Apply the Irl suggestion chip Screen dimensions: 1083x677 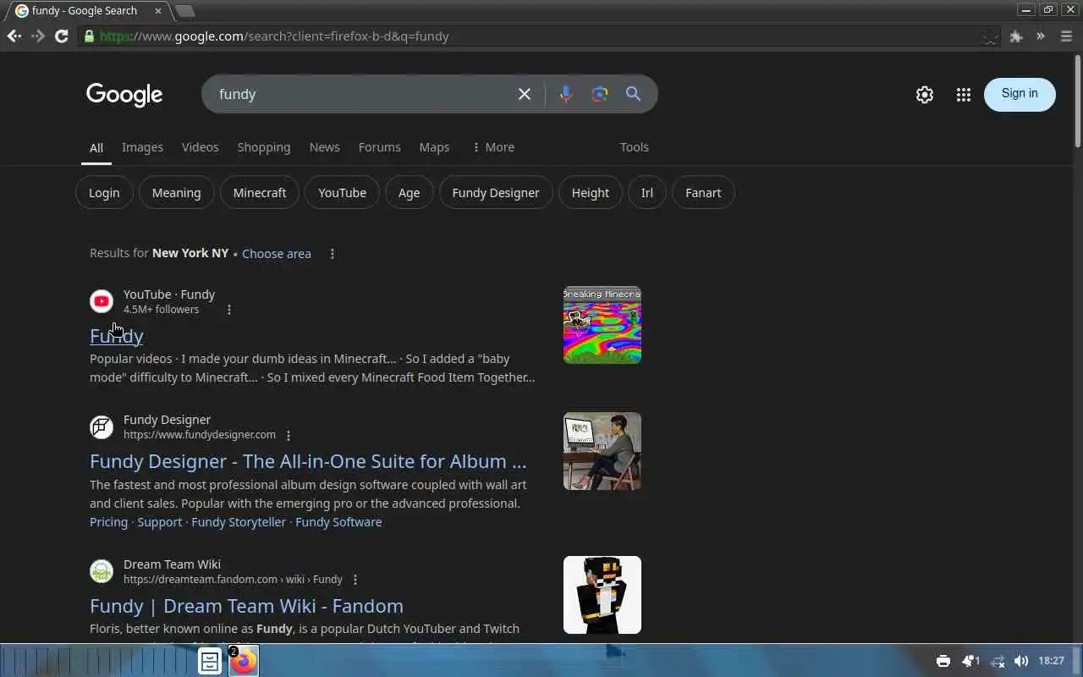click(x=646, y=193)
